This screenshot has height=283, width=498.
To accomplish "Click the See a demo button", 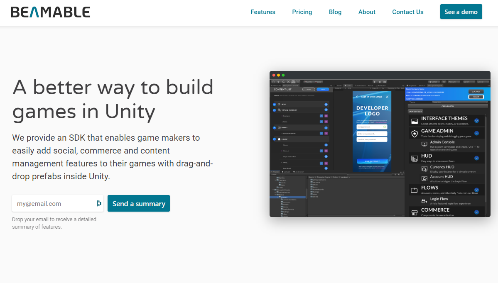I will coord(461,12).
